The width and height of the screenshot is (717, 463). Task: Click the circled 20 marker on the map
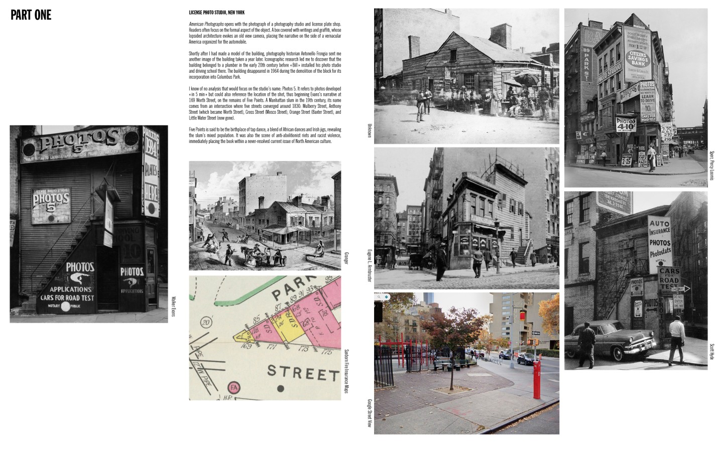206,322
